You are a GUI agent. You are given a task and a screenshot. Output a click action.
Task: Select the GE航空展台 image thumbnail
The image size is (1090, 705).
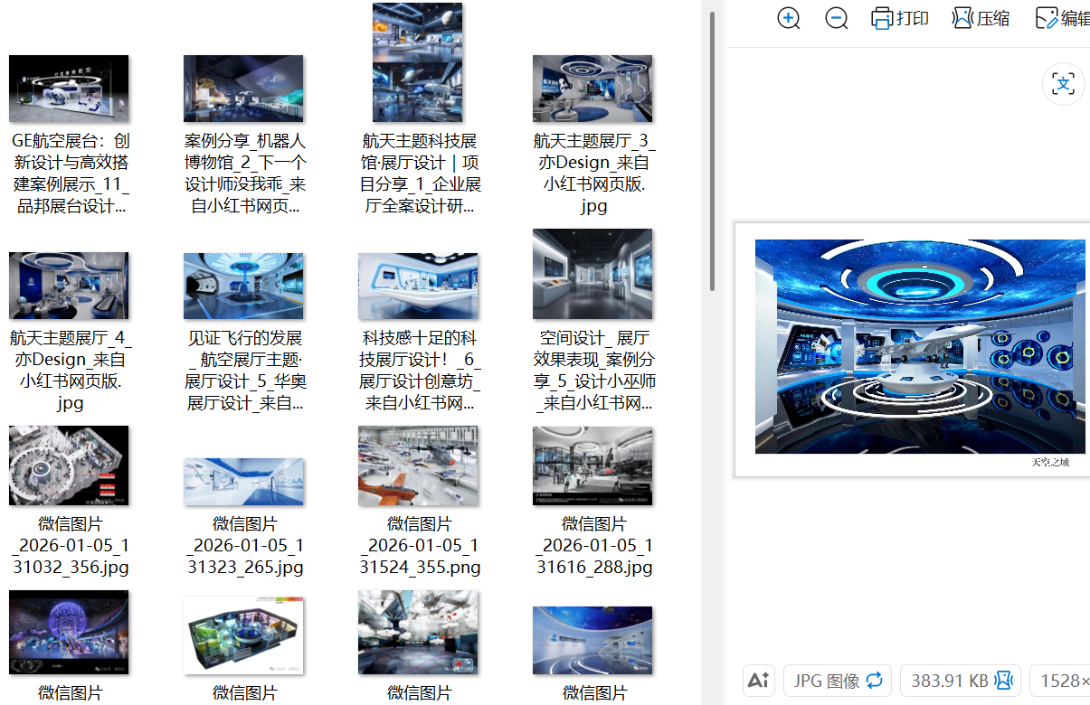click(69, 89)
